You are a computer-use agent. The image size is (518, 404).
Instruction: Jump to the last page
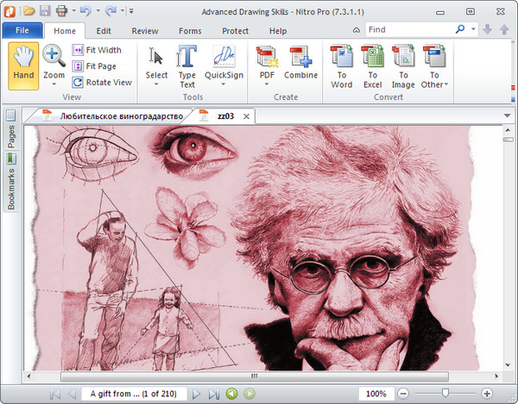tap(213, 394)
